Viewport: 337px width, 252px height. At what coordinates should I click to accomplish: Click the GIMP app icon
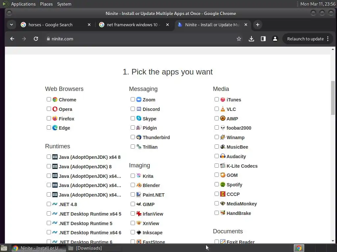click(x=139, y=204)
